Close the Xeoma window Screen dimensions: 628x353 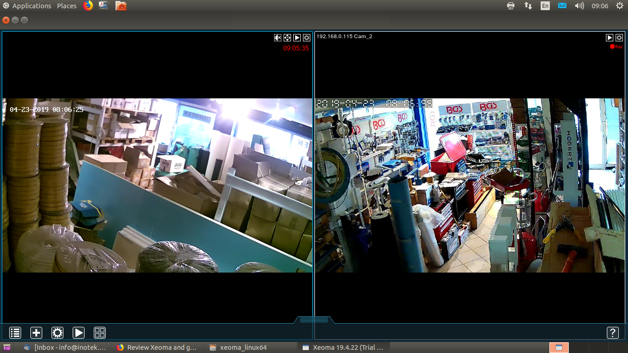click(x=6, y=20)
